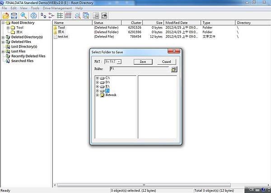This screenshot has width=271, height=193.
Task: Expand the Deleted Files tree node
Action: tap(3, 42)
